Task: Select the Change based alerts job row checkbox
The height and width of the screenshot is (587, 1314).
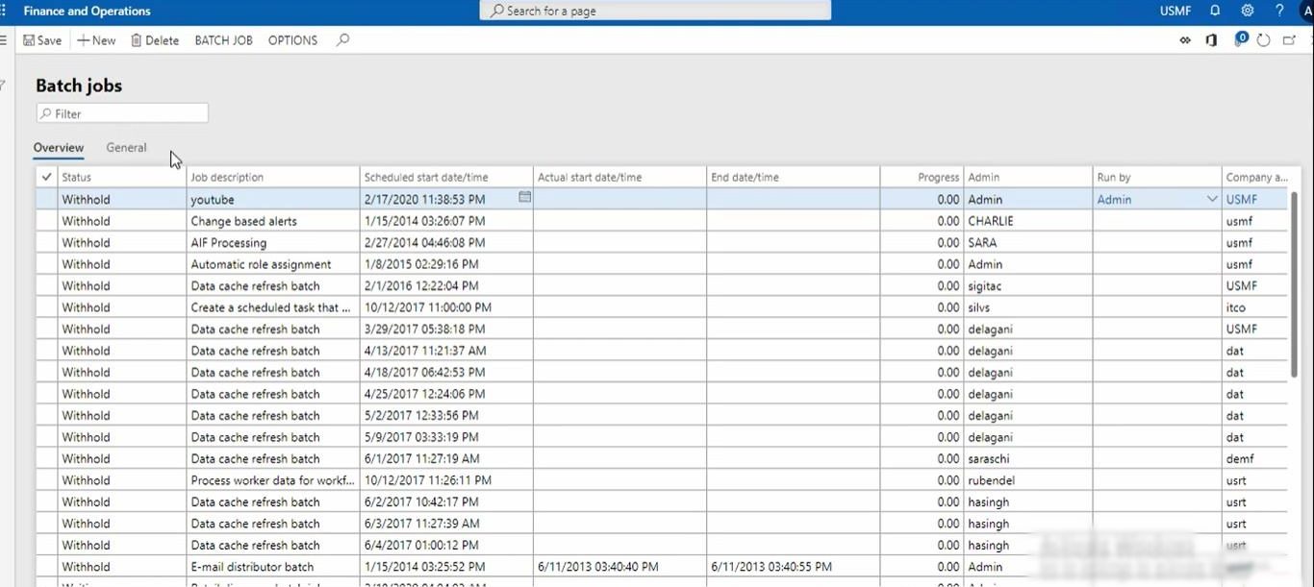Action: [x=45, y=221]
